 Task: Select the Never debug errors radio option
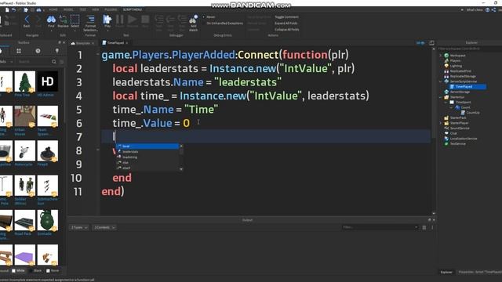pos(209,17)
